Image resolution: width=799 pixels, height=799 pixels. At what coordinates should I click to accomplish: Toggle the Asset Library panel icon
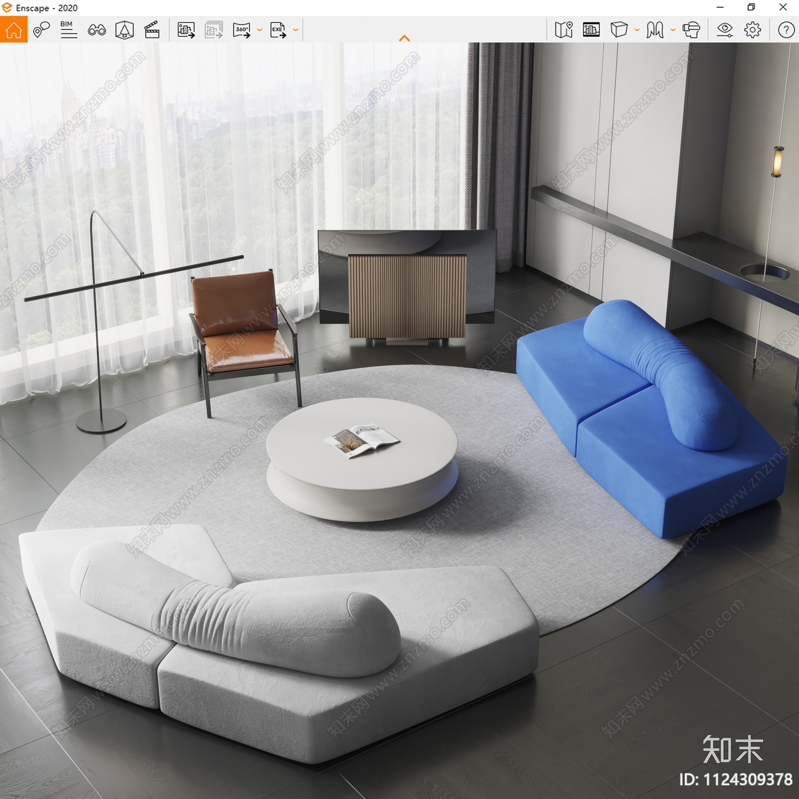click(591, 30)
